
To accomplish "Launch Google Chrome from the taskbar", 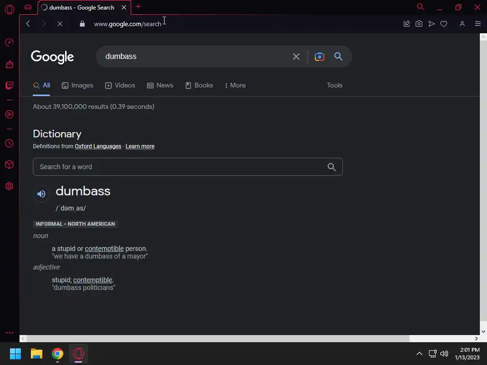I will (x=58, y=354).
